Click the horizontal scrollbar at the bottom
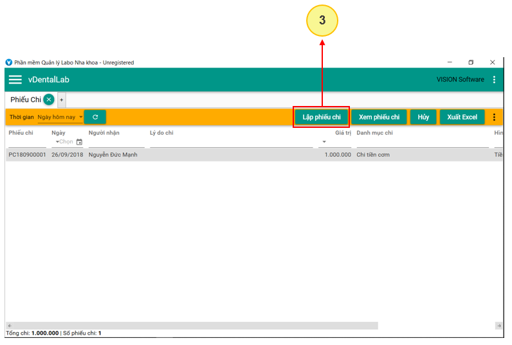The image size is (512, 345). tap(193, 326)
